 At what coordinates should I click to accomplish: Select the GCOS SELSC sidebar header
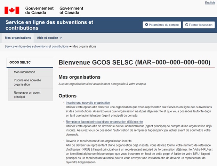click(x=20, y=63)
